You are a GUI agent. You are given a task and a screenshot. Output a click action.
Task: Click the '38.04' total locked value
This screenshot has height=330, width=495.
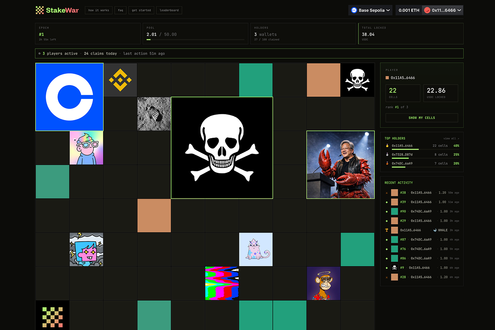pyautogui.click(x=368, y=35)
